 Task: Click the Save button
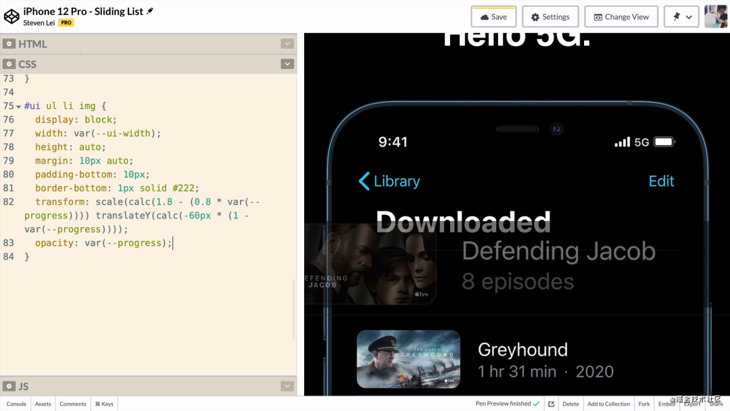point(493,17)
